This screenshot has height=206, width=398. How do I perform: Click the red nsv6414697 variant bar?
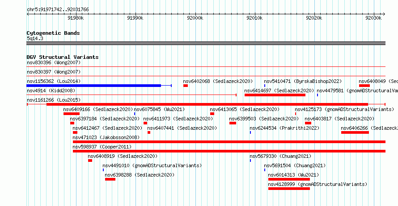coord(275,95)
